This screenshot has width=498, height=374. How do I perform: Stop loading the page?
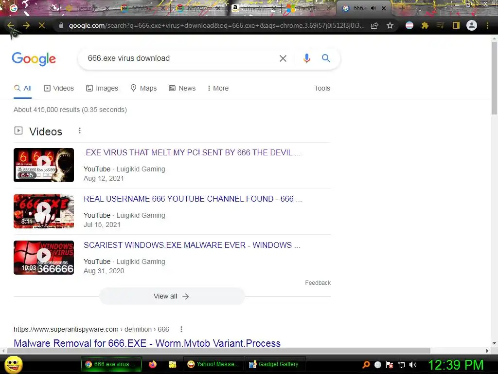pyautogui.click(x=42, y=25)
